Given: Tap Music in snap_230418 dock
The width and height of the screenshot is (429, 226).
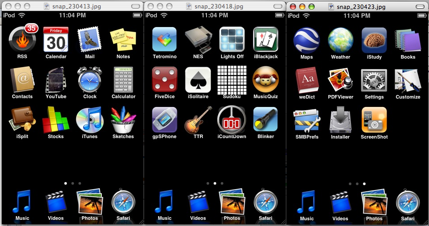Looking at the screenshot, I should [x=164, y=202].
